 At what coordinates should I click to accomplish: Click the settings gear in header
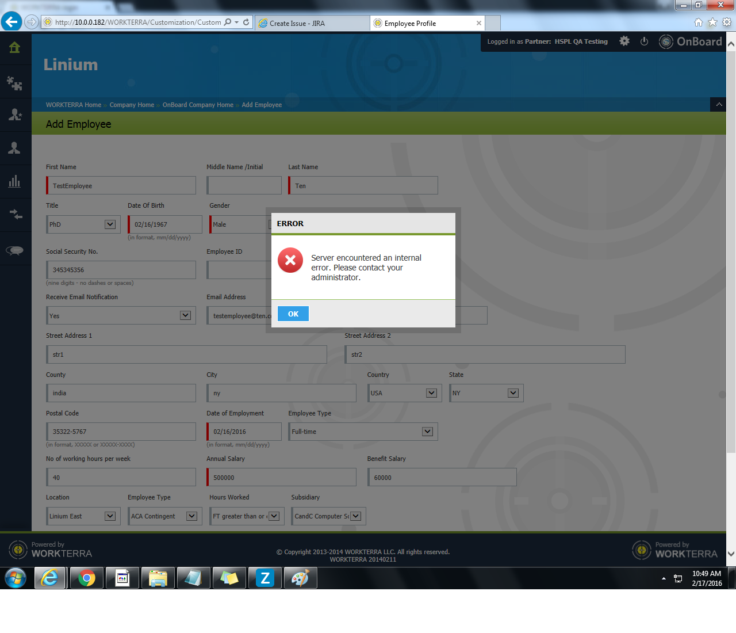[x=624, y=41]
